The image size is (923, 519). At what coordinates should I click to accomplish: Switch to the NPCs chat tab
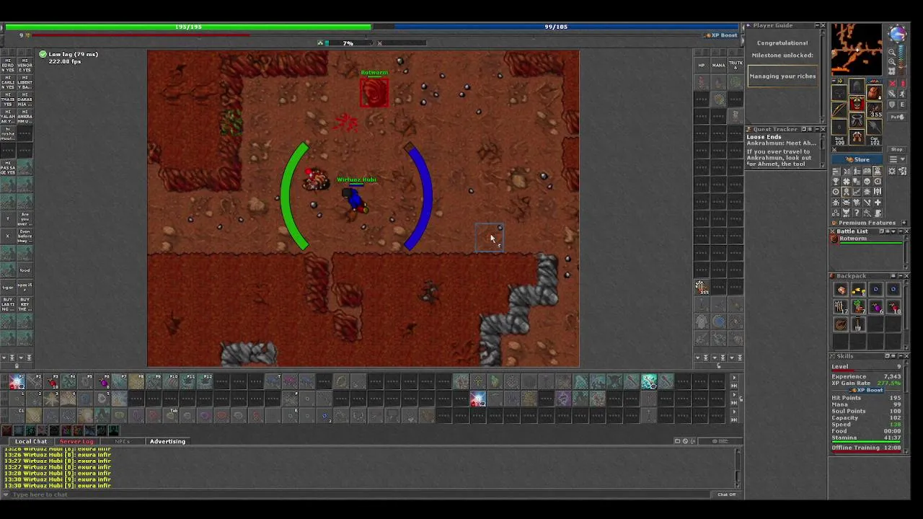(122, 441)
